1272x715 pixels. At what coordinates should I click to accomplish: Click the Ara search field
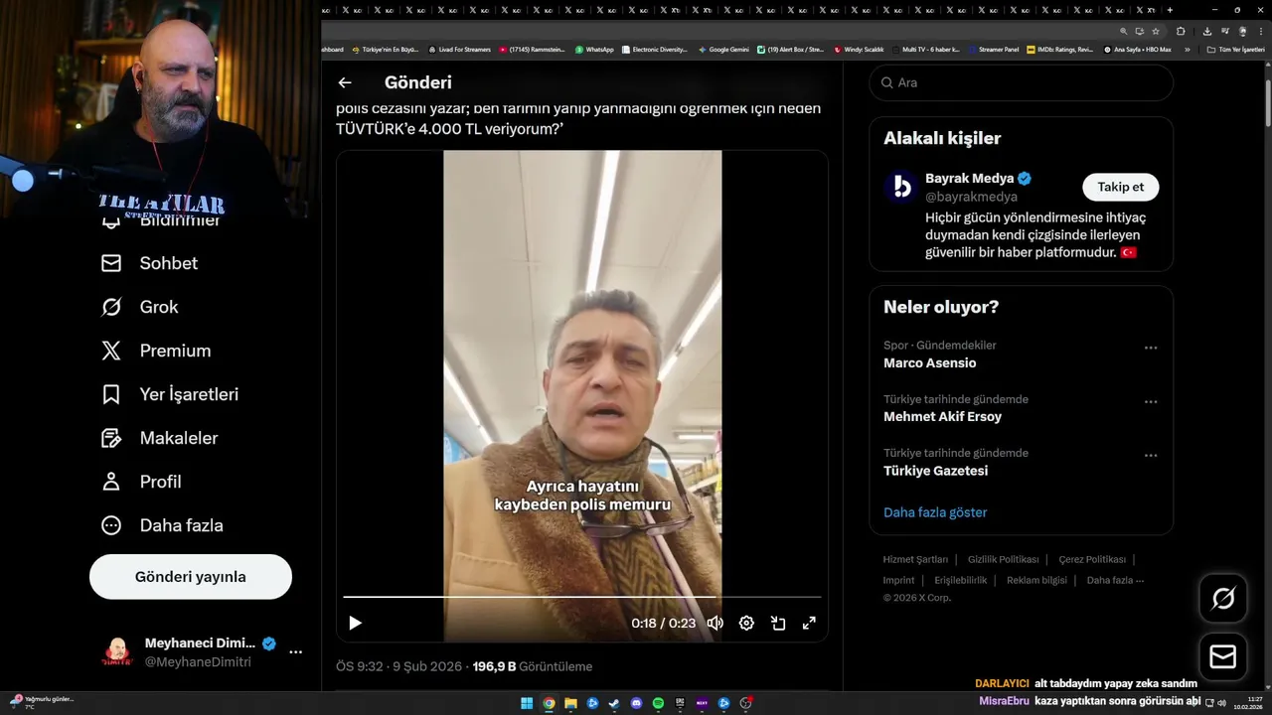pyautogui.click(x=1021, y=82)
